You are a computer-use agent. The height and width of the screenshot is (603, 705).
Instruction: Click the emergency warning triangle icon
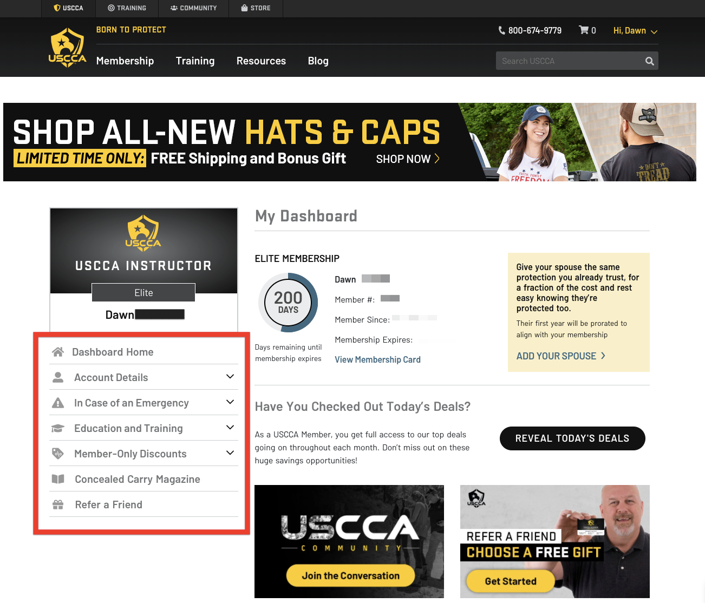58,403
